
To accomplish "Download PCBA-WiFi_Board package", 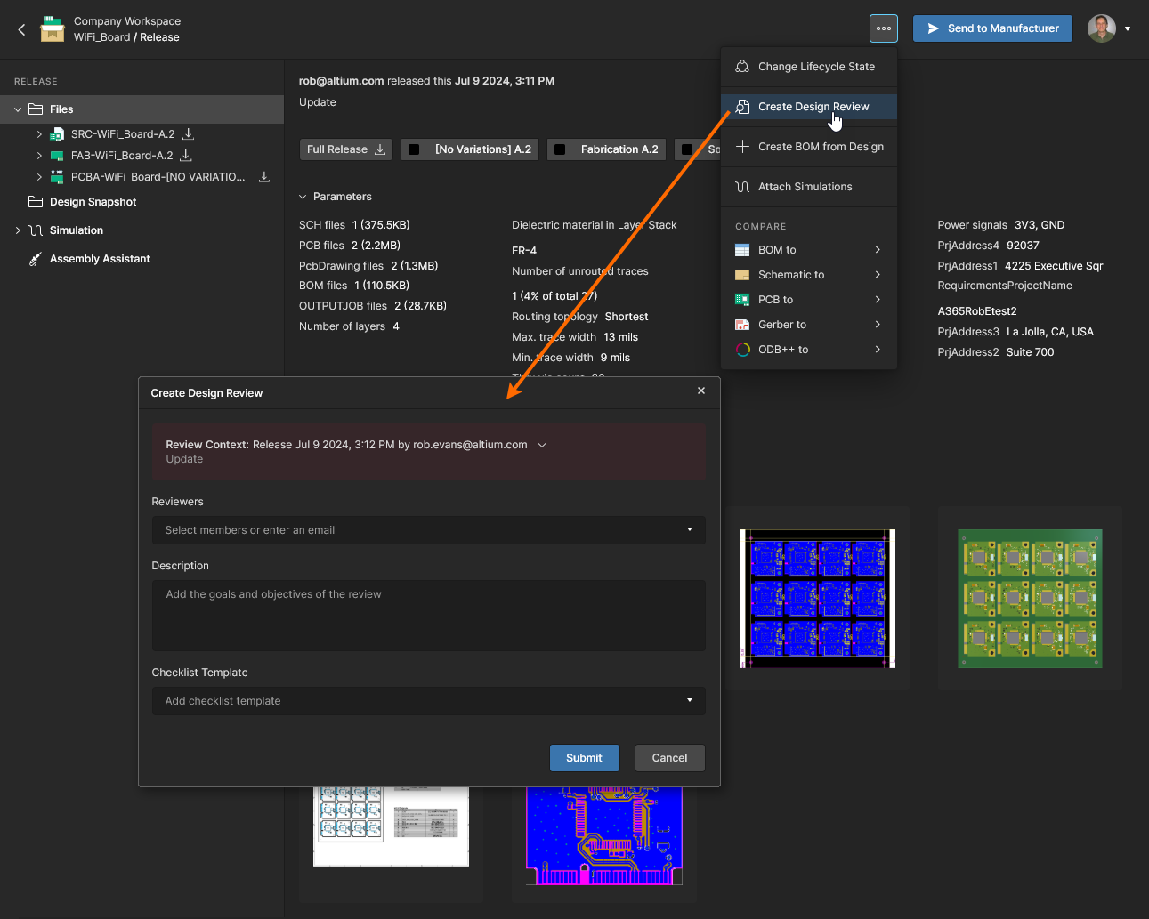I will click(264, 177).
